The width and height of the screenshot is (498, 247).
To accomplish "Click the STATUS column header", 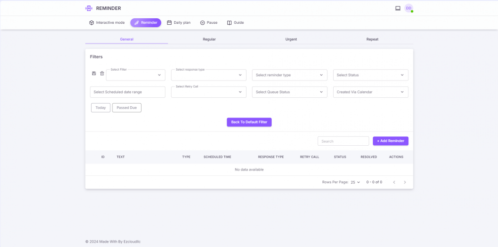I will pos(340,157).
